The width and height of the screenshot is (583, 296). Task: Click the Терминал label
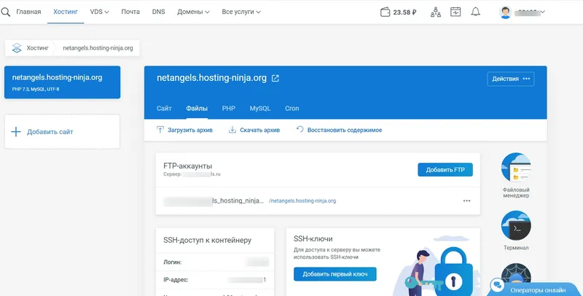[516, 248]
